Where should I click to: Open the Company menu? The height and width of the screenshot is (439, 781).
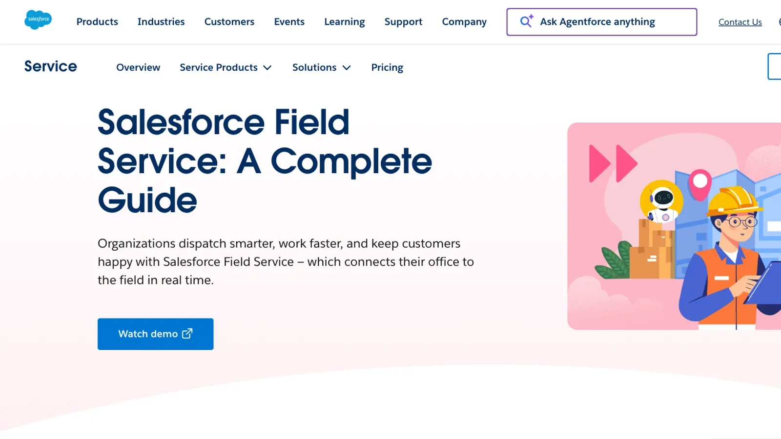pos(464,22)
